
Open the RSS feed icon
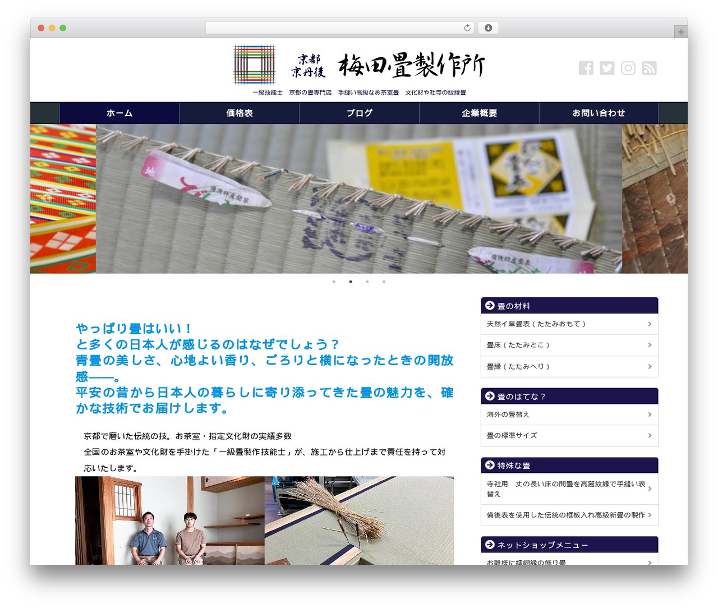point(650,68)
